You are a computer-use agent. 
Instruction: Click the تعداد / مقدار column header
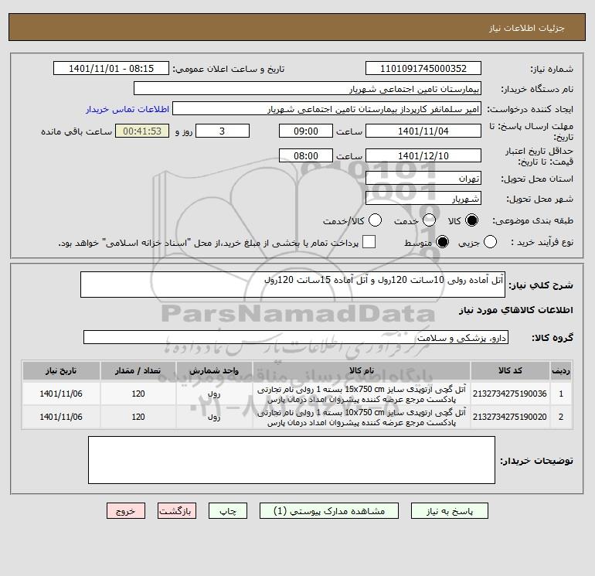pos(138,370)
